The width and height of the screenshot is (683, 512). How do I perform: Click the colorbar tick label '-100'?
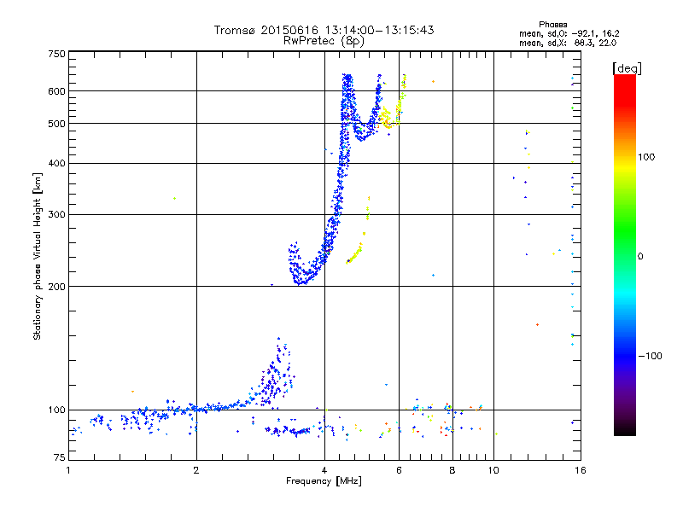(650, 356)
